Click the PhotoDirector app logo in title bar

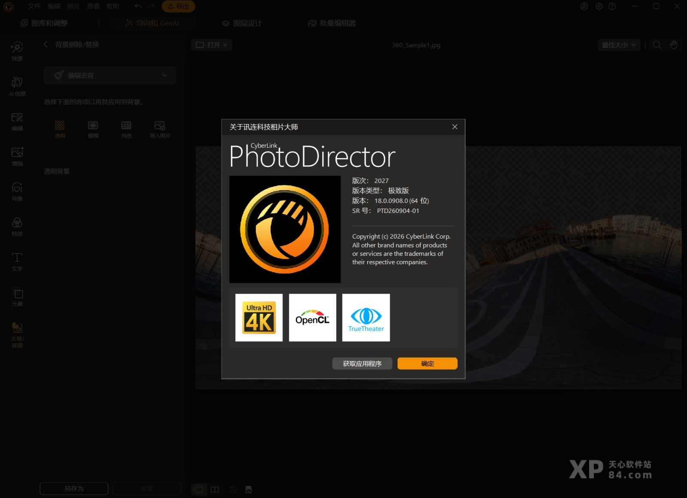(x=9, y=6)
